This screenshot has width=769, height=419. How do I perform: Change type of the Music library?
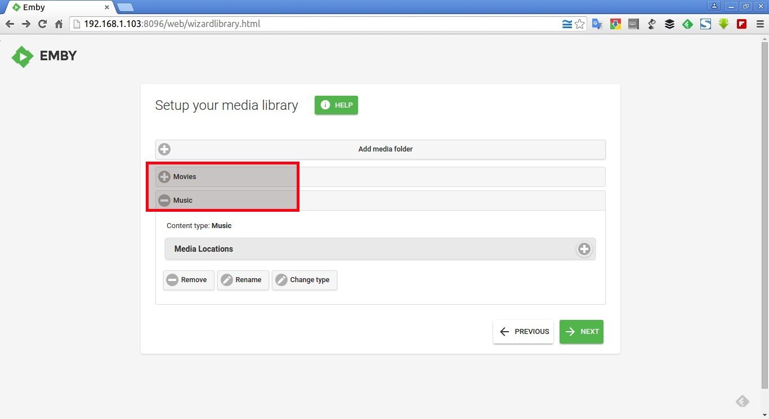coord(305,280)
